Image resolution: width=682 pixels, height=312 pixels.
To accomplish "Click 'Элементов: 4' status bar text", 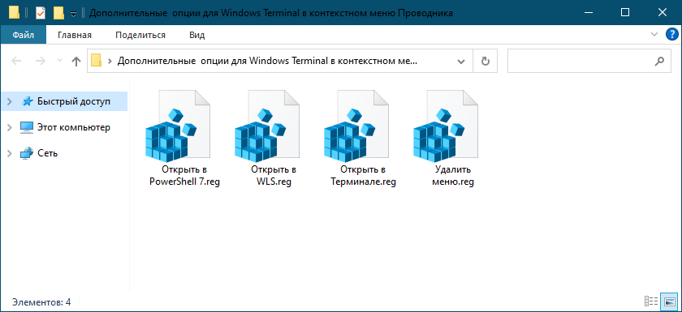I will coord(41,302).
